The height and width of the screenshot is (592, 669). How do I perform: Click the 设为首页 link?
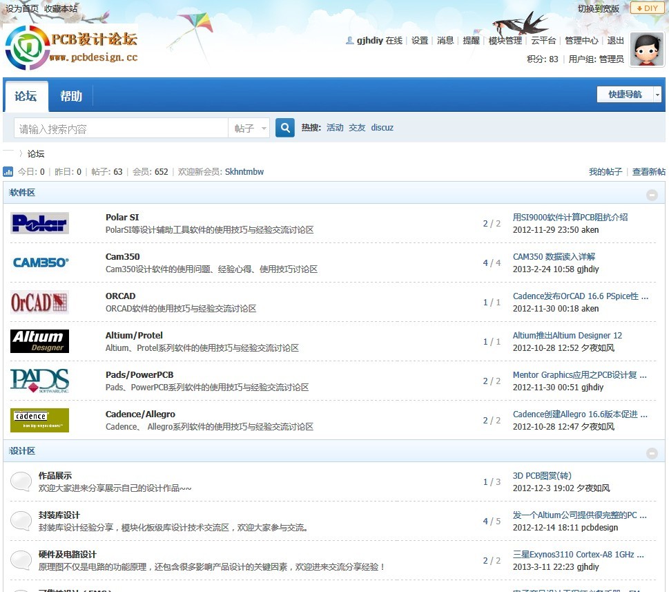click(x=22, y=8)
